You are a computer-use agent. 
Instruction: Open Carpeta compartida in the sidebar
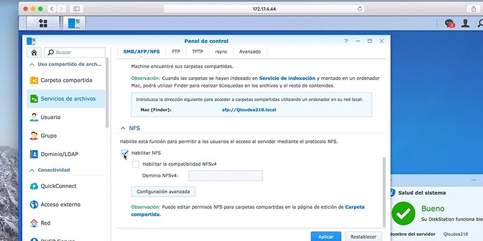66,80
